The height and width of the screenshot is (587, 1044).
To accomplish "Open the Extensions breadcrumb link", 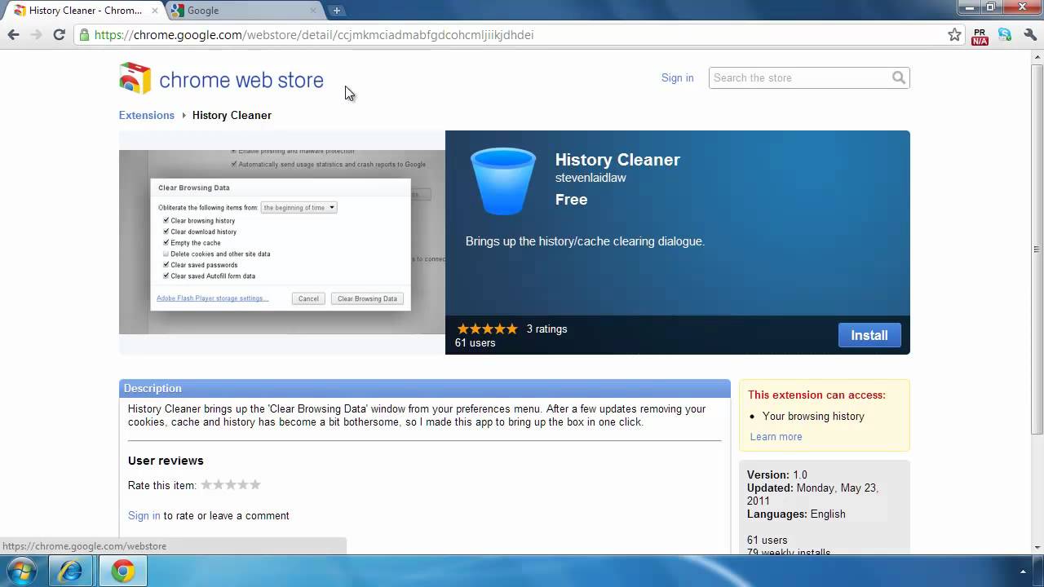I will coord(147,115).
